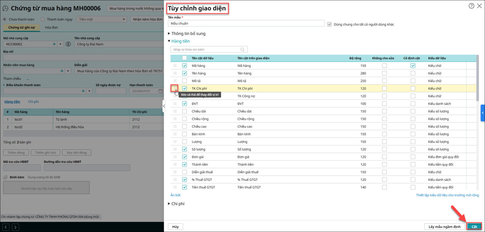This screenshot has height=232, width=485.
Task: Click the plus icon beside supplier code
Action: (54, 44)
